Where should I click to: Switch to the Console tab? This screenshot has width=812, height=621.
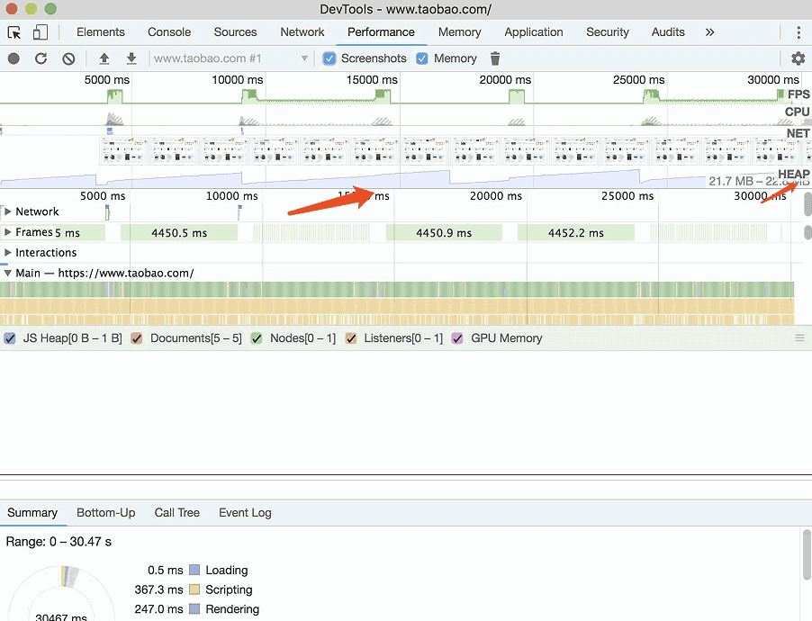coord(169,32)
